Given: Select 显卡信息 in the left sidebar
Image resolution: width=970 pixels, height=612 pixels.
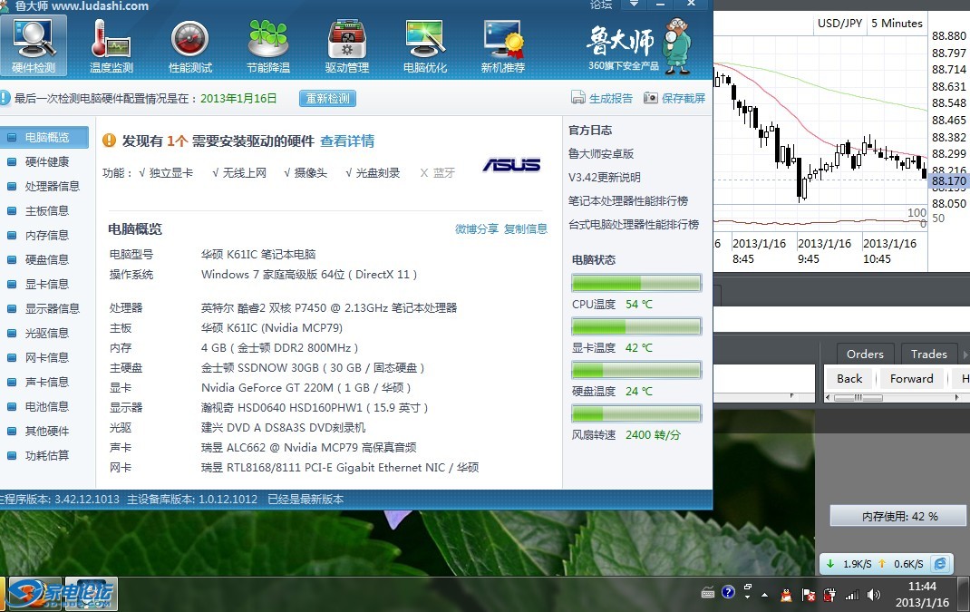Looking at the screenshot, I should [x=45, y=284].
